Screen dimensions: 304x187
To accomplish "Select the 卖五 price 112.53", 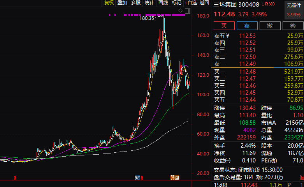I will 248,36.
